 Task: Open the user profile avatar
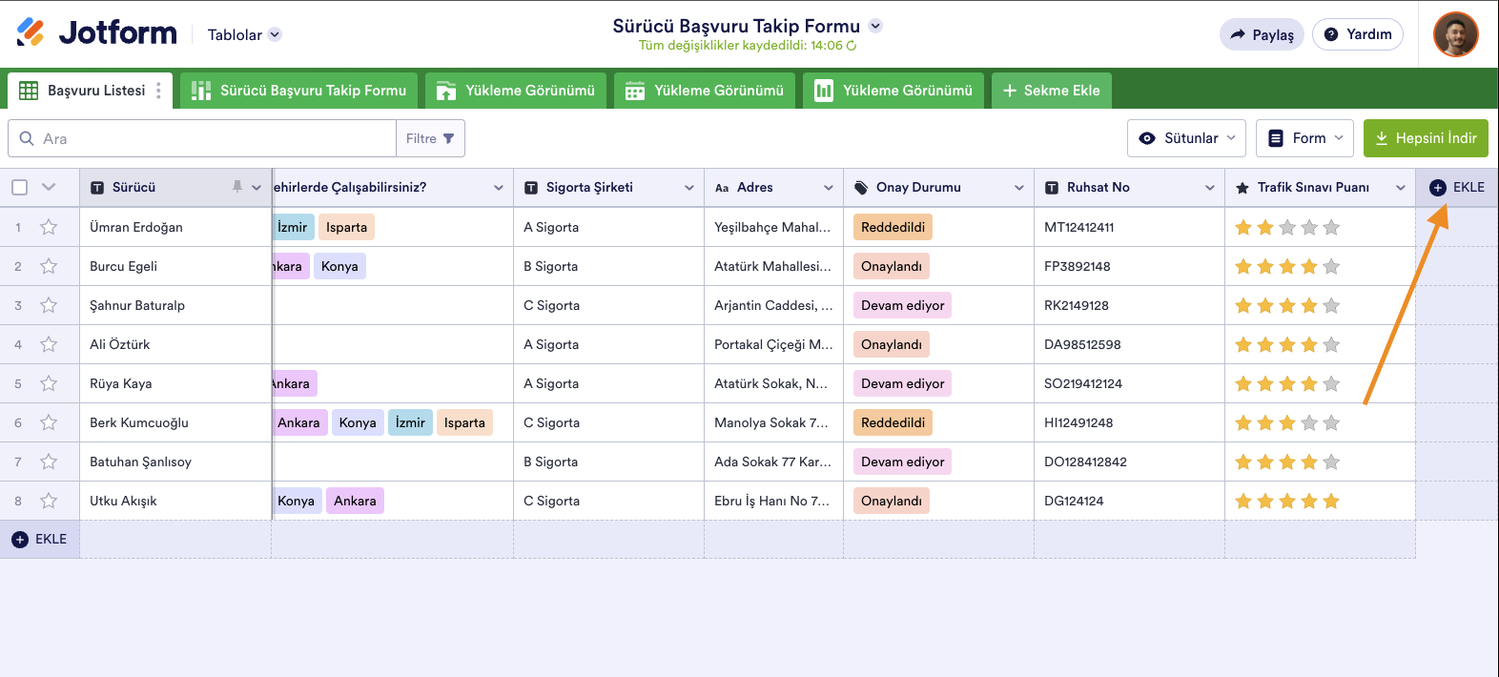click(1455, 34)
